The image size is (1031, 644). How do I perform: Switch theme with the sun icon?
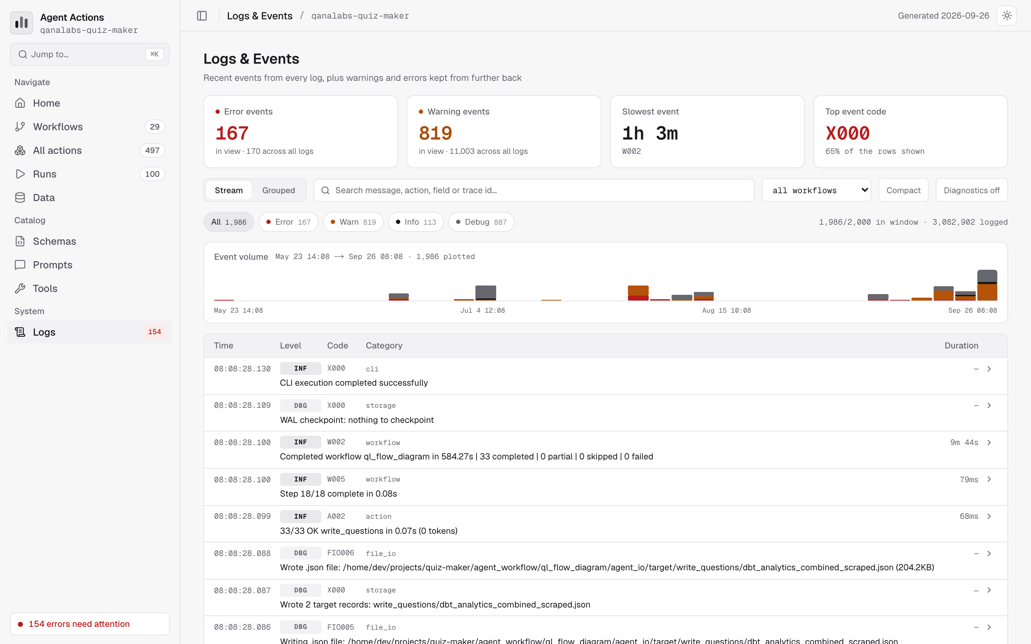[1007, 16]
